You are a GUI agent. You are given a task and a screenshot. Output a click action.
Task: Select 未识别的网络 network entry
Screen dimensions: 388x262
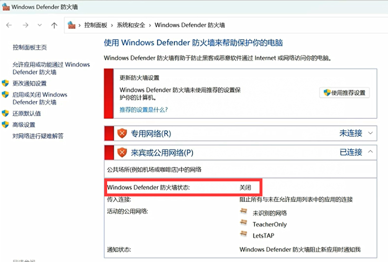pyautogui.click(x=270, y=213)
